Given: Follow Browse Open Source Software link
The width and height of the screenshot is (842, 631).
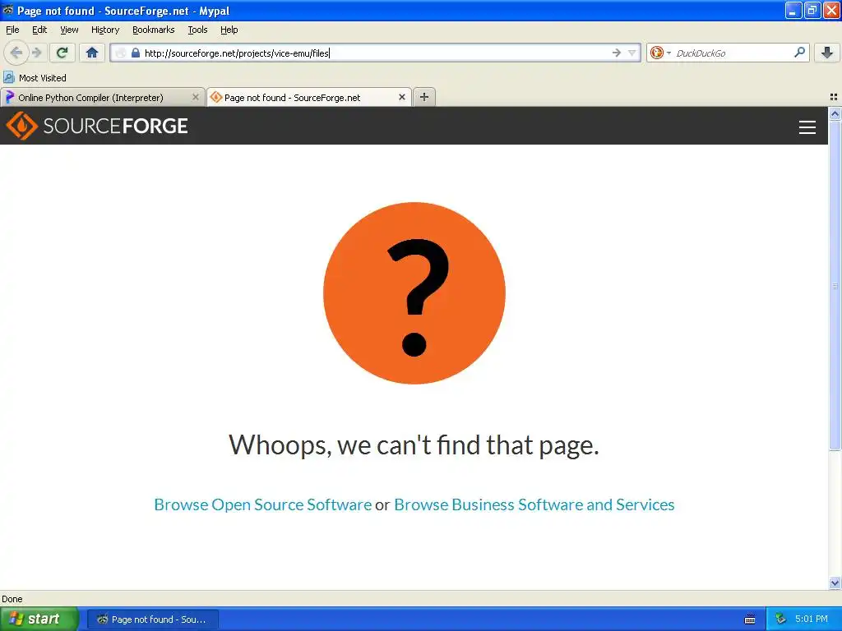Looking at the screenshot, I should click(x=262, y=504).
